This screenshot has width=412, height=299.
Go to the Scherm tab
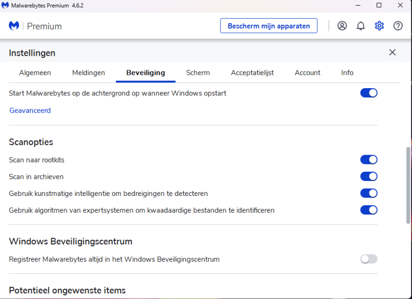(x=198, y=73)
